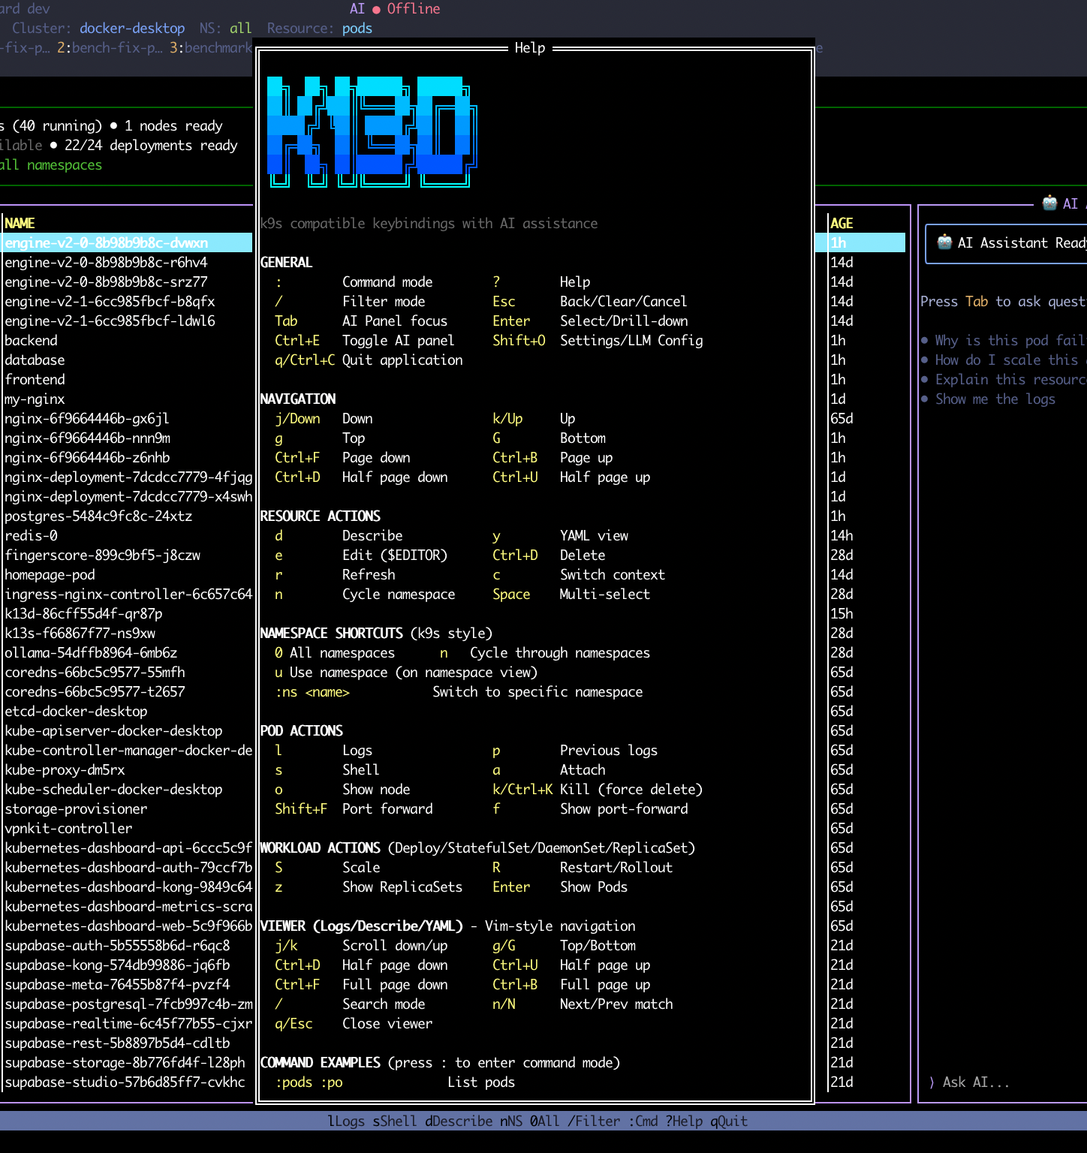The height and width of the screenshot is (1153, 1087).
Task: Click the red AI Offline status dot
Action: coord(376,10)
